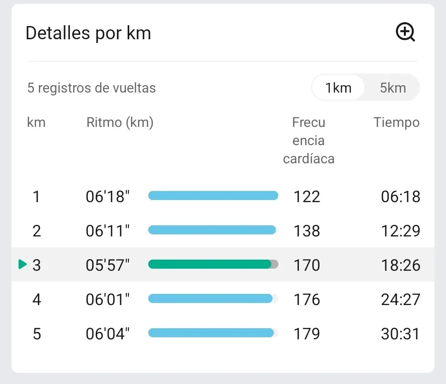Click the Frecuencia cardíaca column header
Image resolution: width=446 pixels, height=384 pixels.
click(x=308, y=141)
